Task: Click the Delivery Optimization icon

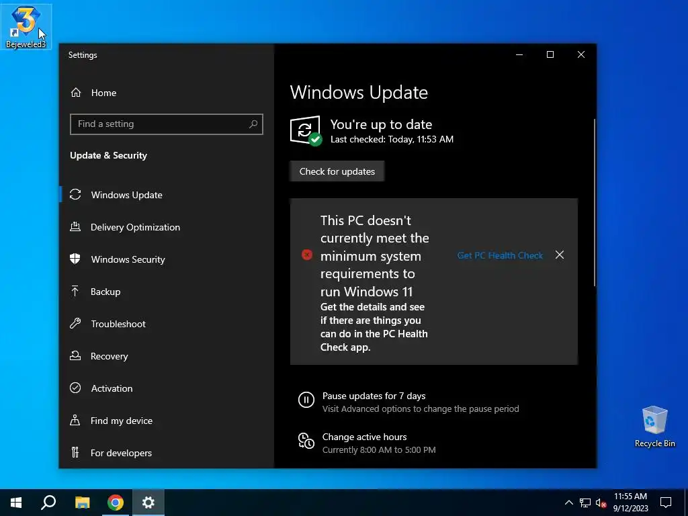Action: (75, 227)
